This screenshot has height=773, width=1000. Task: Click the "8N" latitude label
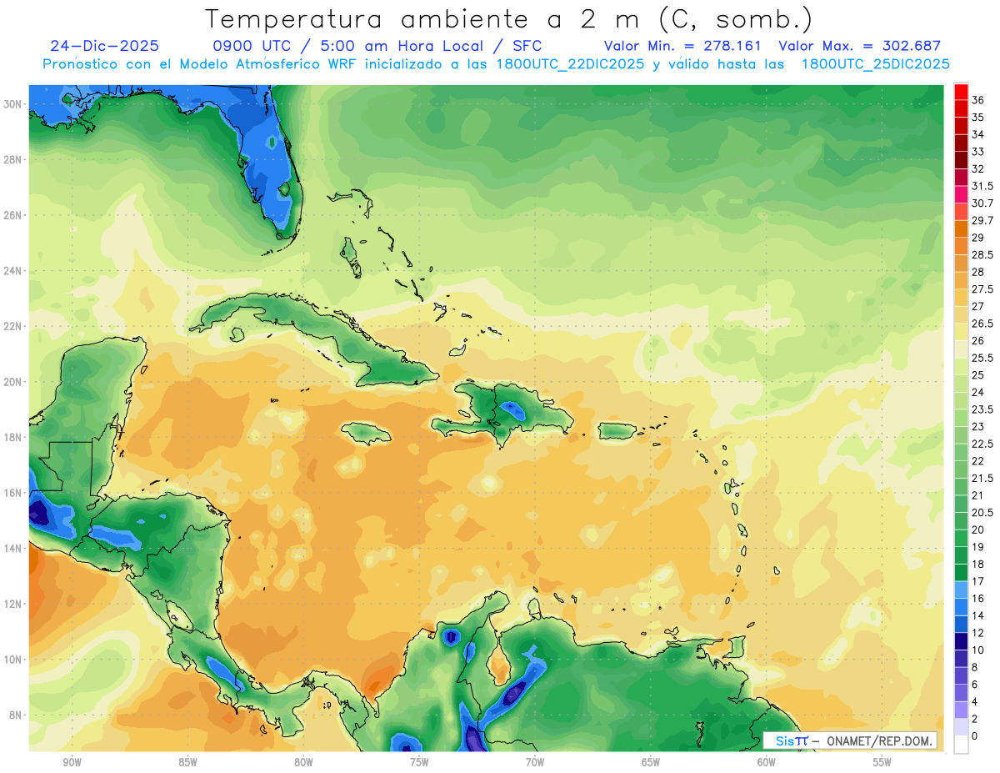[x=16, y=715]
